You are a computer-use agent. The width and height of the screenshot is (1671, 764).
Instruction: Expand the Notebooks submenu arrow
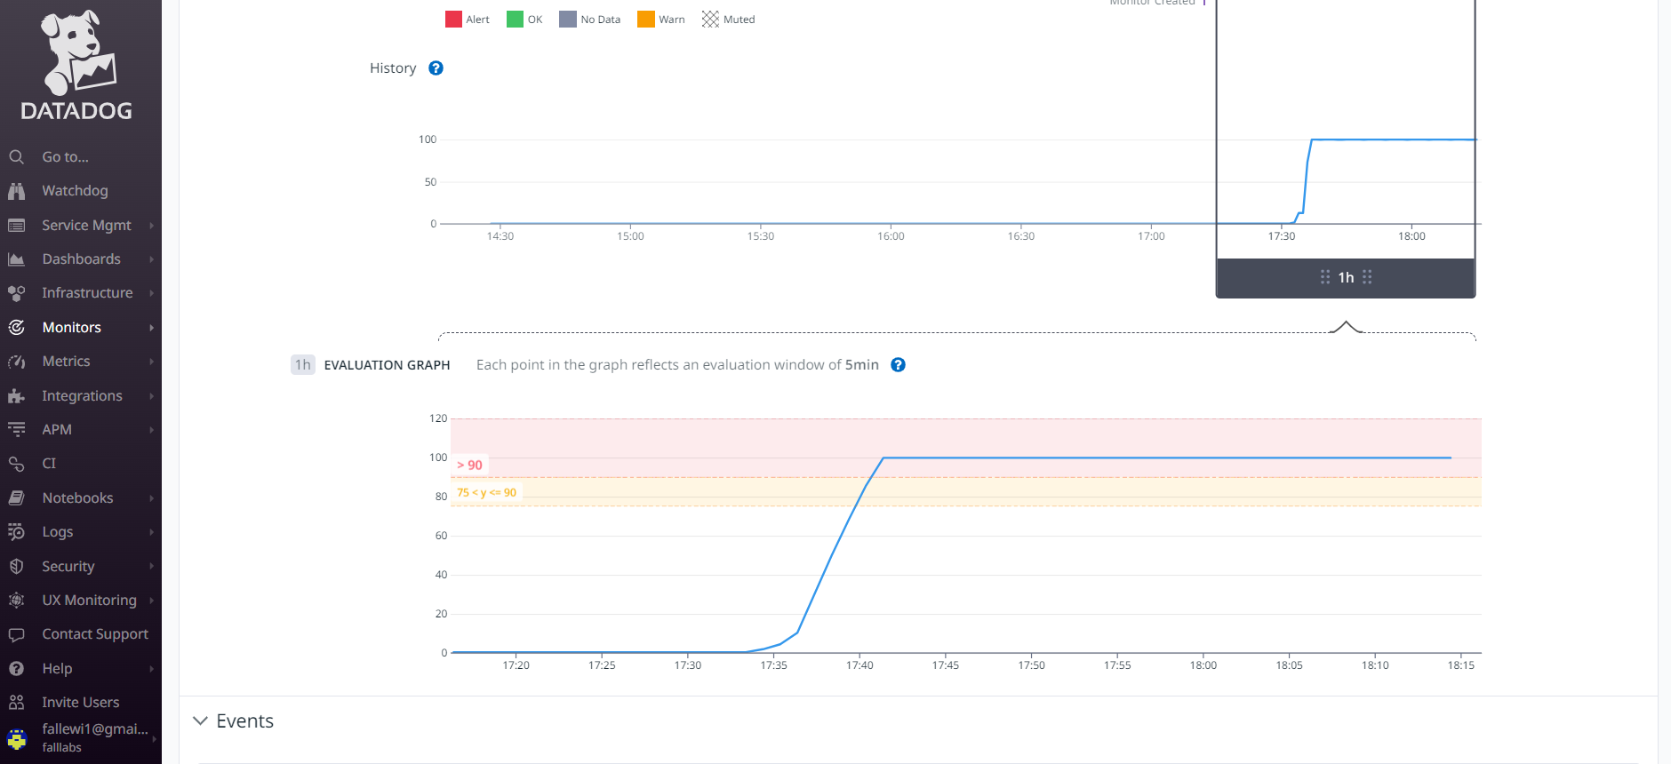[x=152, y=498]
